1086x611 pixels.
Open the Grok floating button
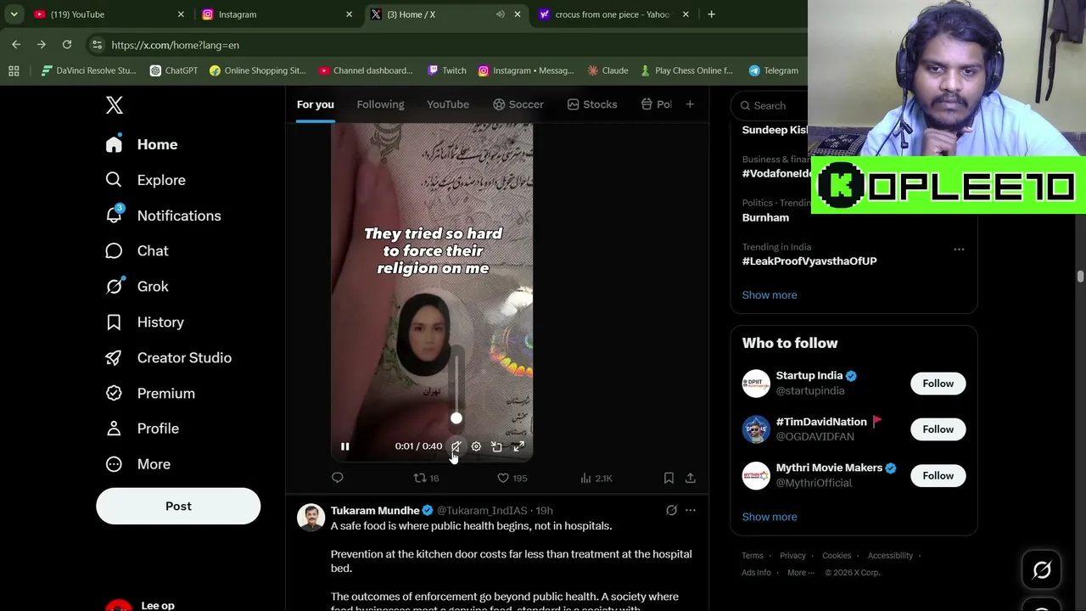pos(1042,571)
